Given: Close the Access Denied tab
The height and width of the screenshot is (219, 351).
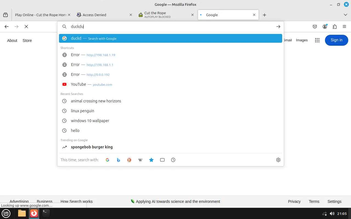Looking at the screenshot, I should pos(131,15).
